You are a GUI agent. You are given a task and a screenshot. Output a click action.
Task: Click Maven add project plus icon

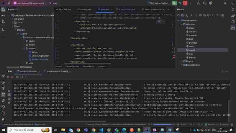tap(191, 15)
